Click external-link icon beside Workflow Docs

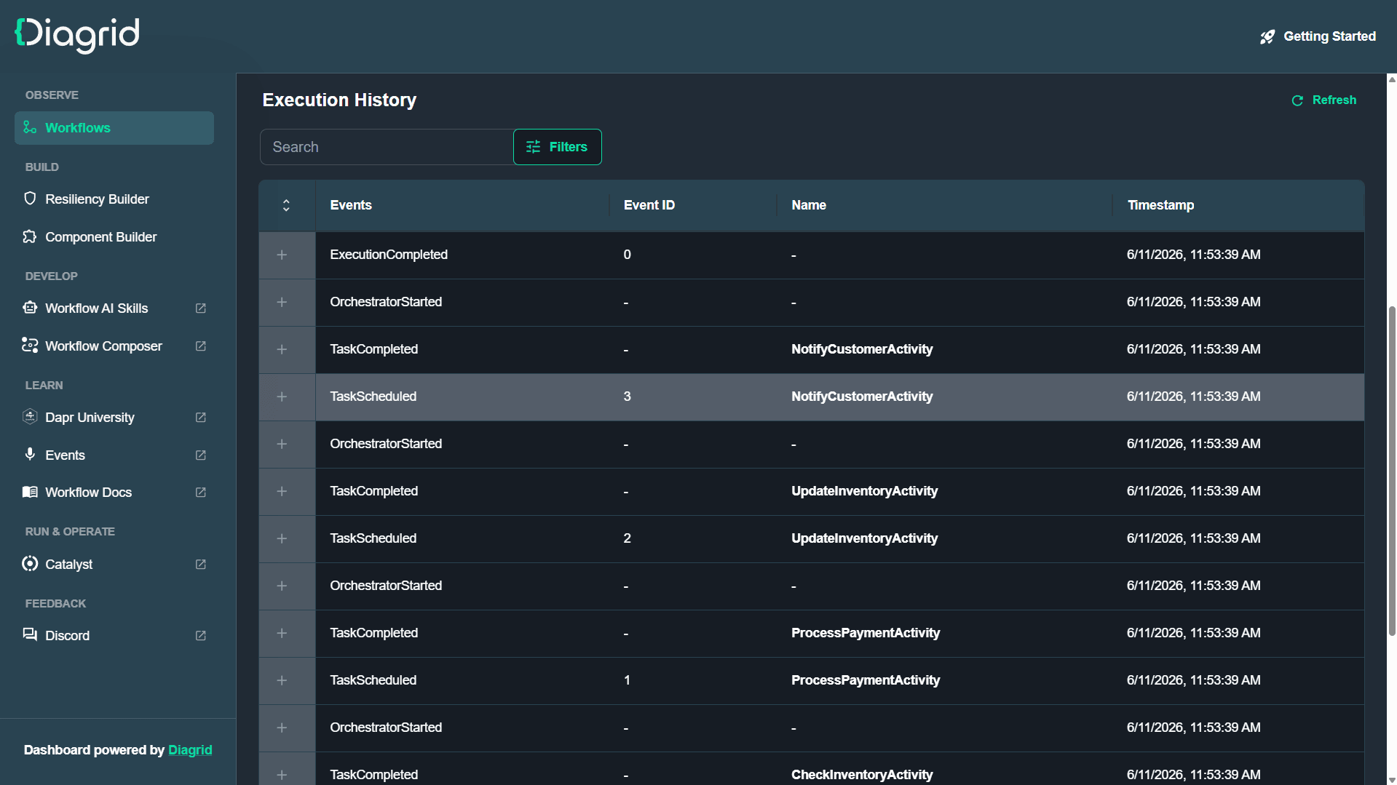pos(201,493)
